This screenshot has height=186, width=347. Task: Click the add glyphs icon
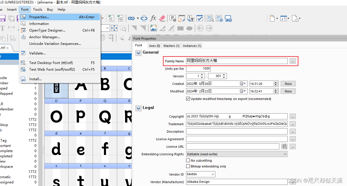pyautogui.click(x=120, y=18)
